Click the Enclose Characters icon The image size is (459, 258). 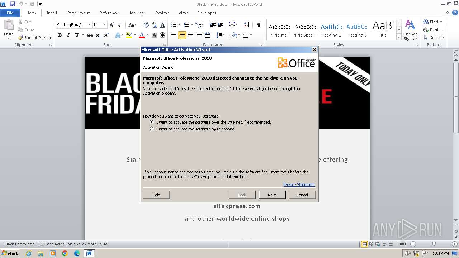[162, 35]
